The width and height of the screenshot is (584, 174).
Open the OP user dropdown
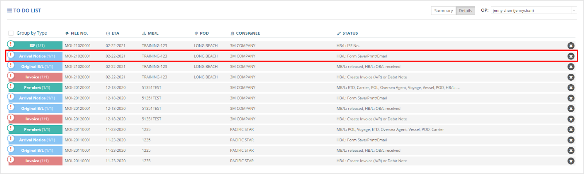[x=533, y=11]
